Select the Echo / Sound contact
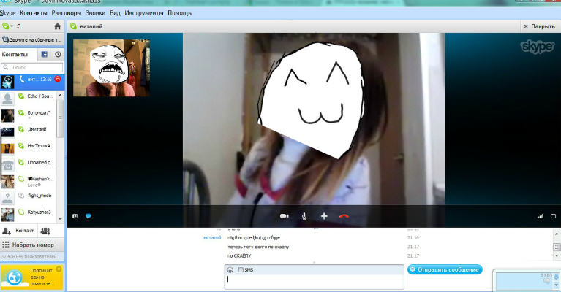This screenshot has height=292, width=561. click(28, 98)
